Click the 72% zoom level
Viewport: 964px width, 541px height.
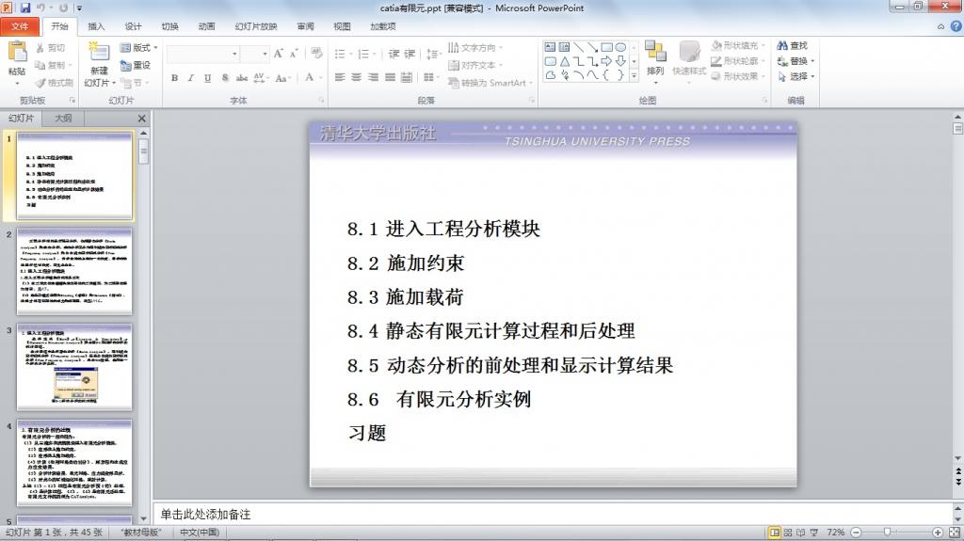[835, 533]
